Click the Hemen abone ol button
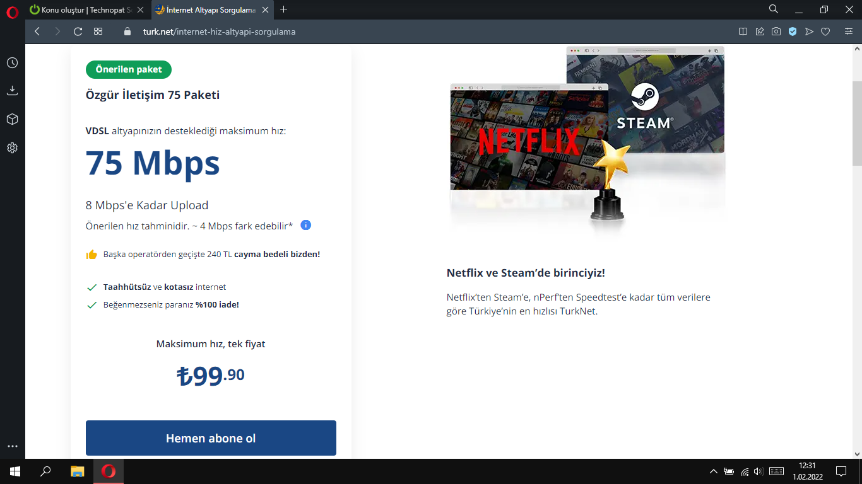Screen dimensions: 862x484 [211, 438]
